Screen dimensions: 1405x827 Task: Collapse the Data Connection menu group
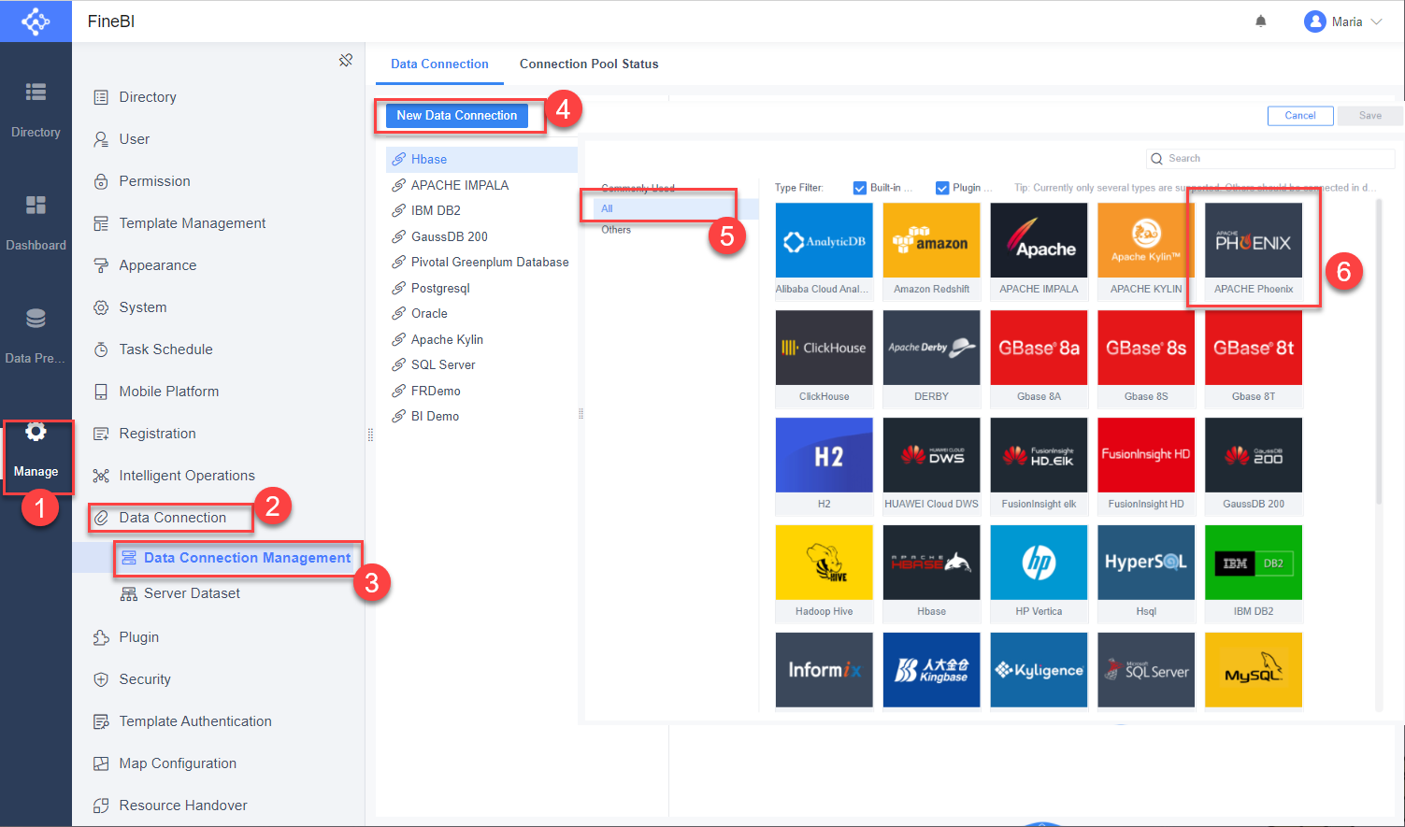(172, 518)
